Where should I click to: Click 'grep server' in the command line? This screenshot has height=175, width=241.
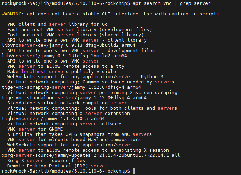pos(195,3)
